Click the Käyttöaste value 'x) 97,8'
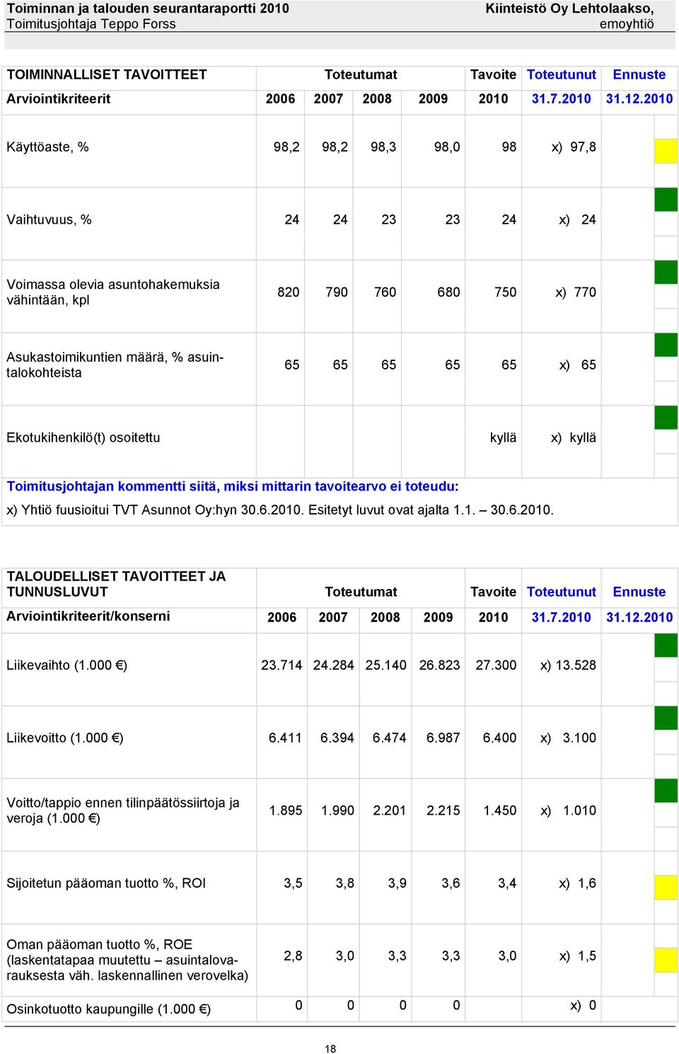679x1054 pixels. (x=574, y=147)
